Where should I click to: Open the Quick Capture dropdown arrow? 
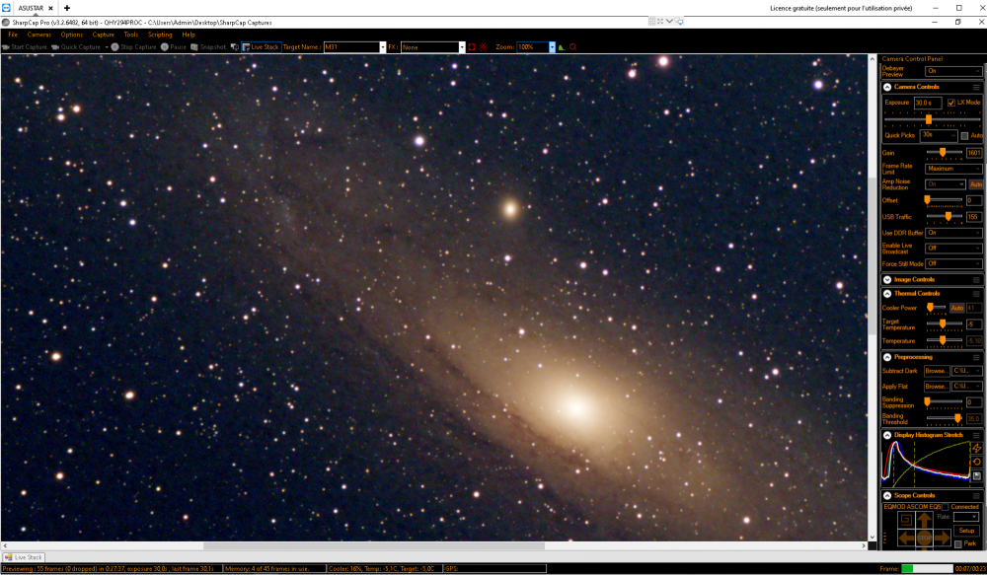point(107,47)
